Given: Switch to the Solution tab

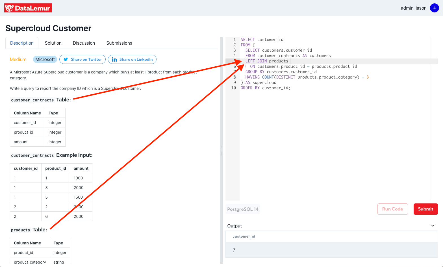Looking at the screenshot, I should point(53,43).
